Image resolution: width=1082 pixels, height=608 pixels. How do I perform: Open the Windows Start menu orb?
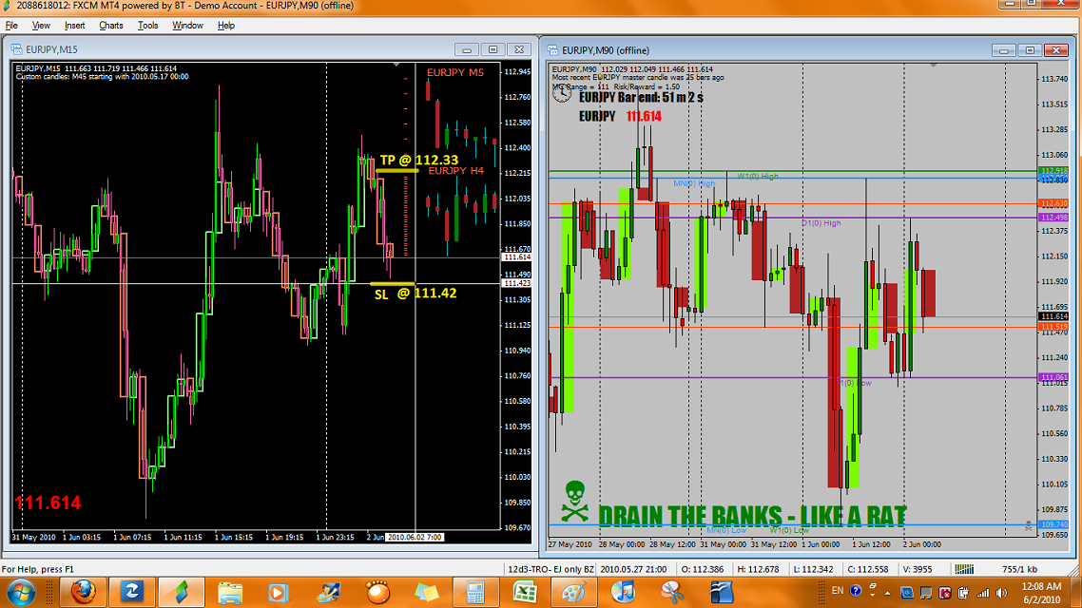coord(21,592)
